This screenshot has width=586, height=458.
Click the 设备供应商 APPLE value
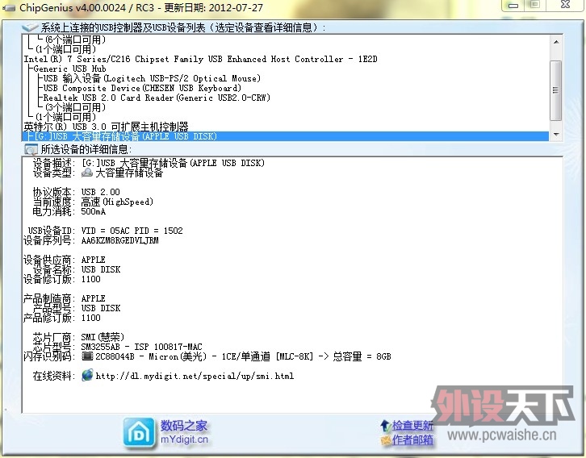point(94,260)
